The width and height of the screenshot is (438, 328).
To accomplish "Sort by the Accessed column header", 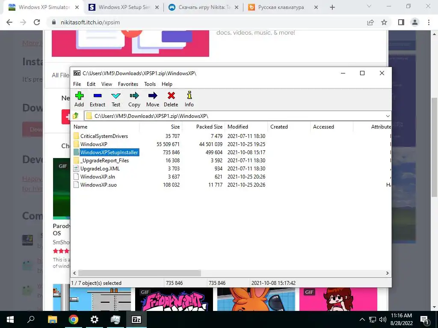I will pyautogui.click(x=331, y=126).
